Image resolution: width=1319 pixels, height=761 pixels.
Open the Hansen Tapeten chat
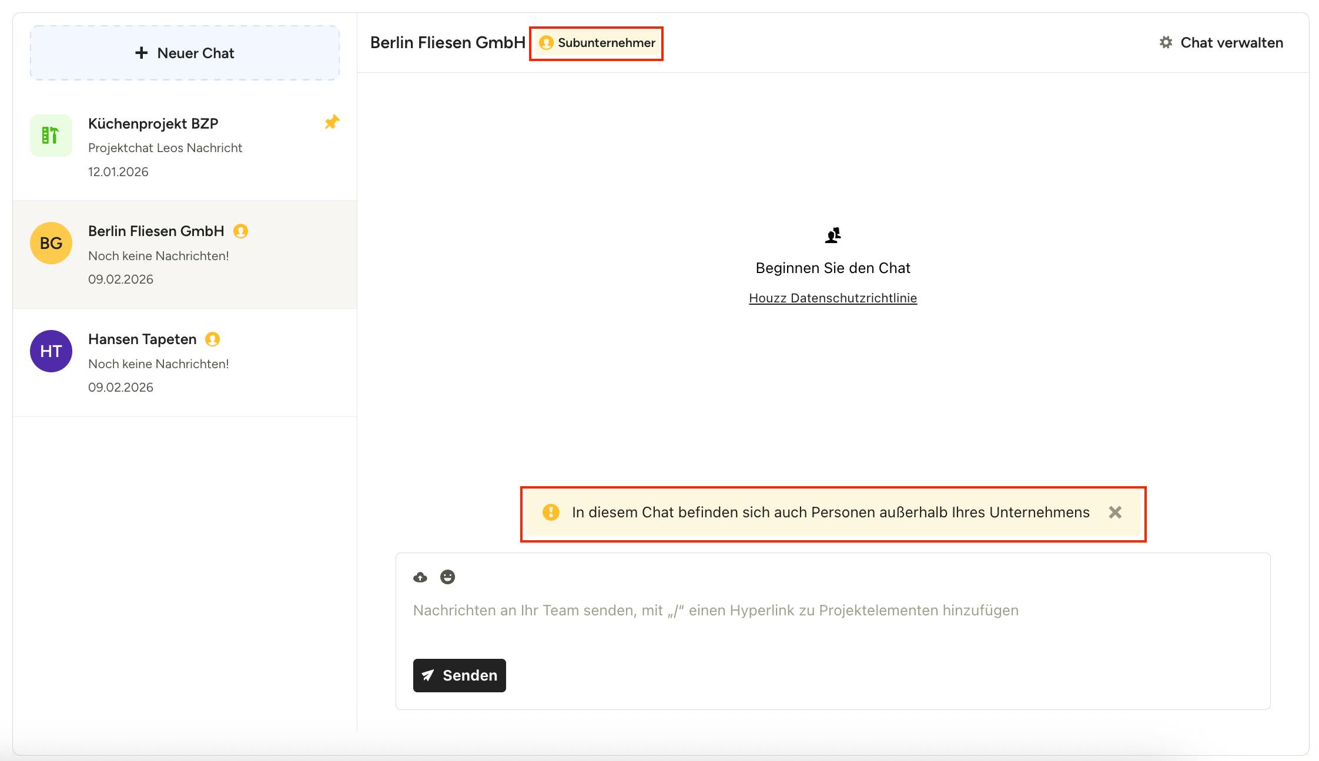(185, 363)
